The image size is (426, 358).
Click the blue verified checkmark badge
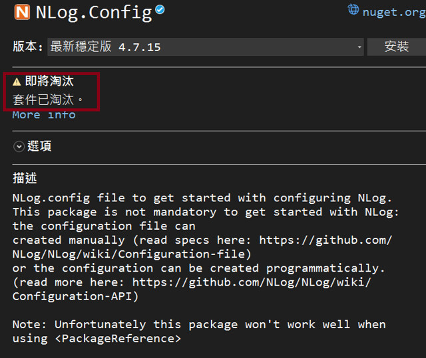coord(160,10)
